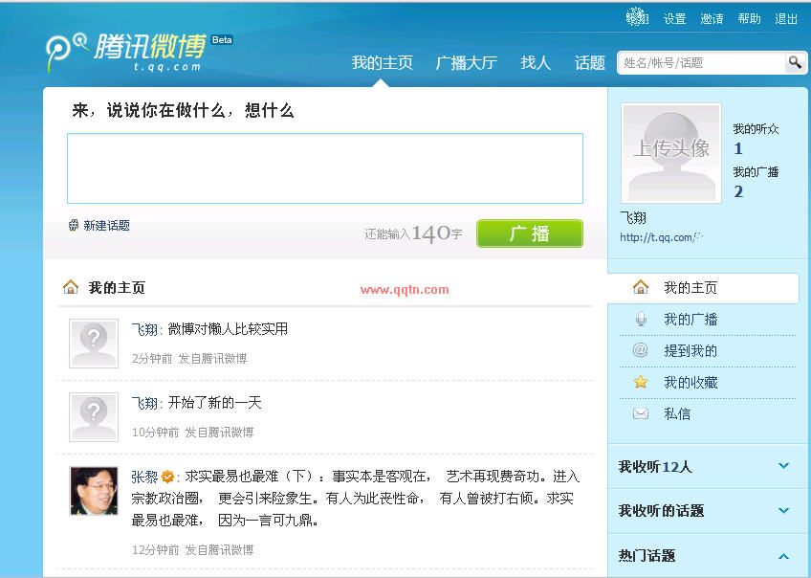Click 发自腾讯微博 under the 2分钟前 post
Image resolution: width=811 pixels, height=578 pixels.
pos(212,359)
